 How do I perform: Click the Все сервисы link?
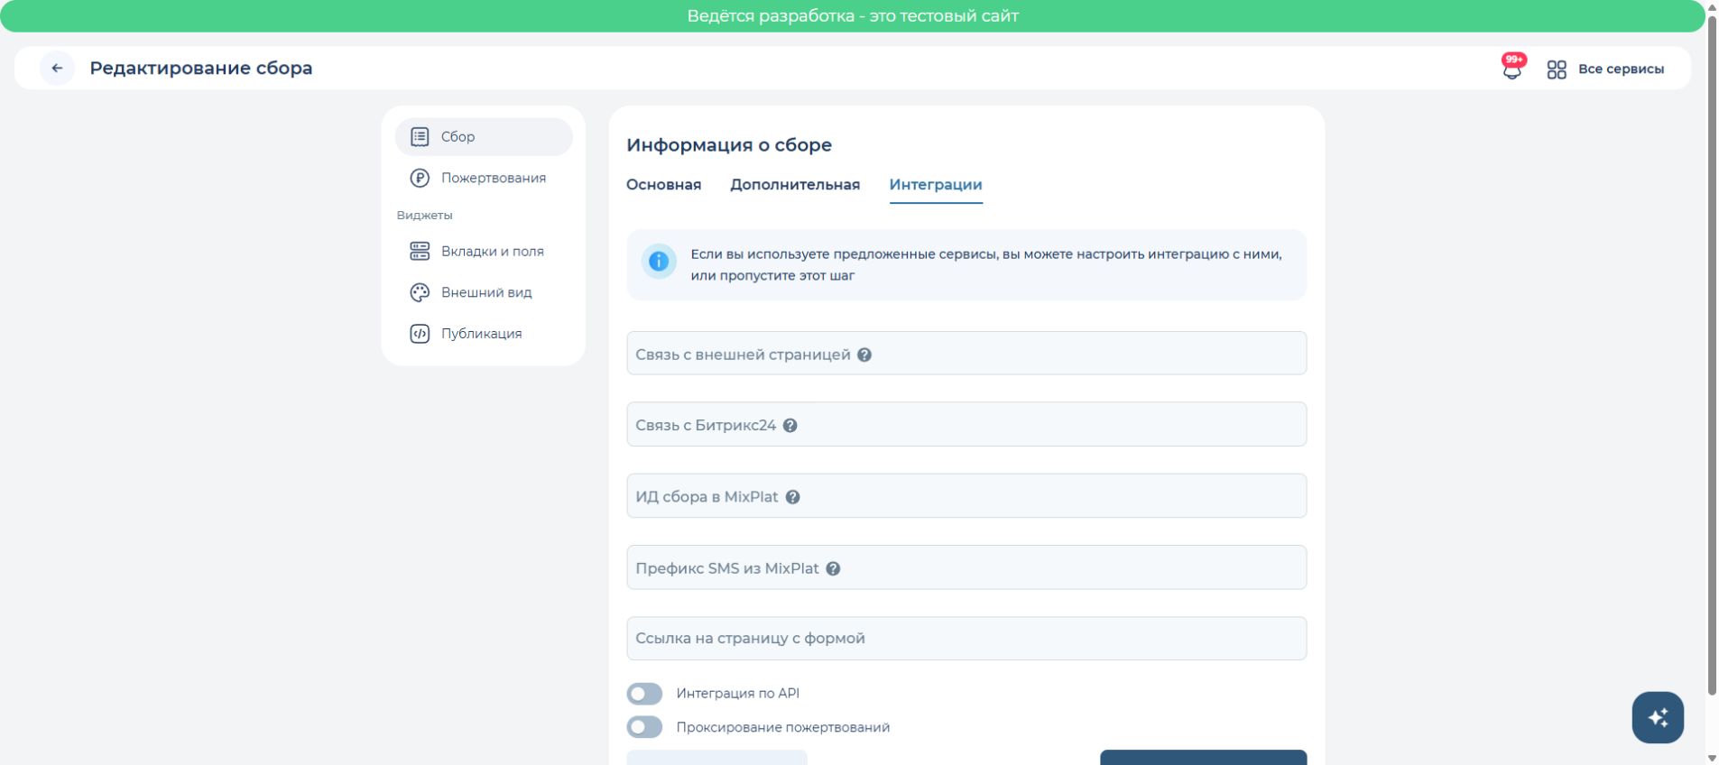click(1621, 69)
